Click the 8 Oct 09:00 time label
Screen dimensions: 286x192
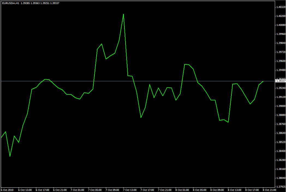(217, 190)
